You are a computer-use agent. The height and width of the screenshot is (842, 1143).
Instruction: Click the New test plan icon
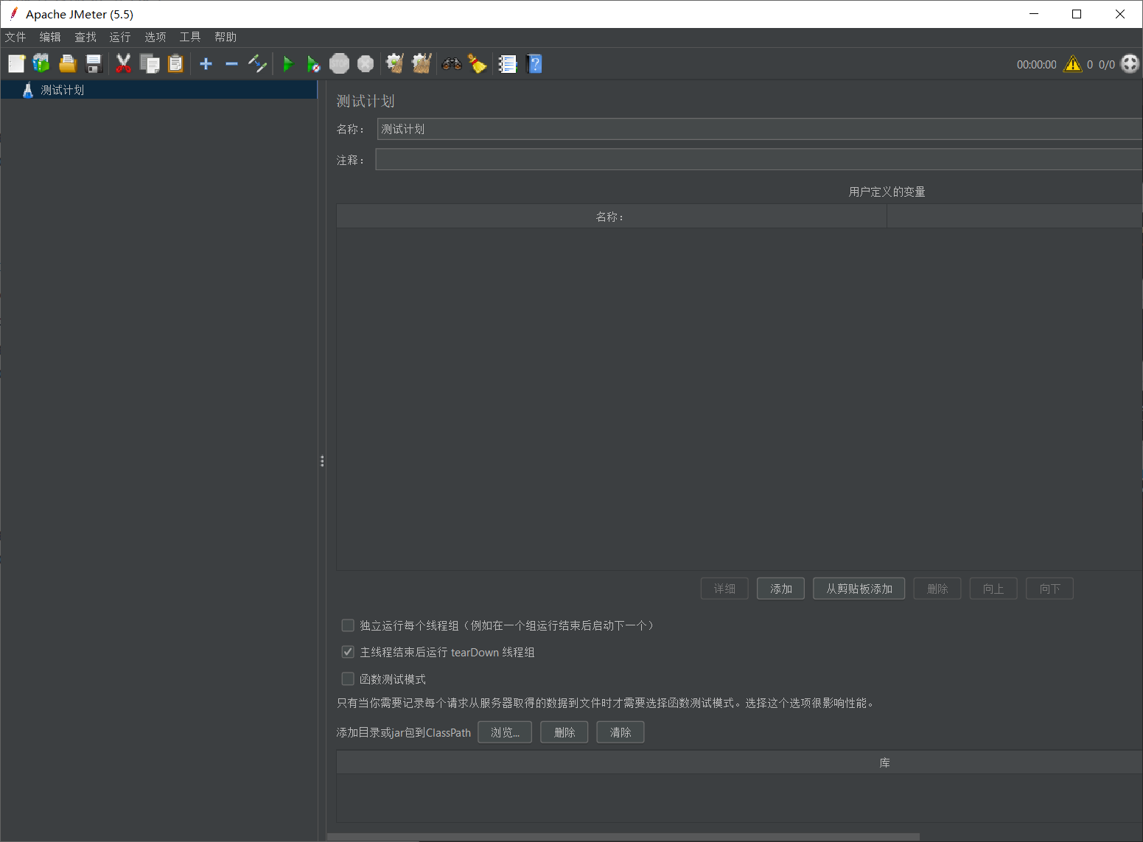[x=16, y=64]
